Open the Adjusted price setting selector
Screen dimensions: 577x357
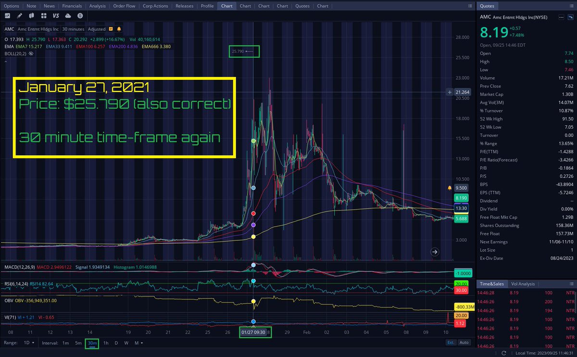pos(97,29)
